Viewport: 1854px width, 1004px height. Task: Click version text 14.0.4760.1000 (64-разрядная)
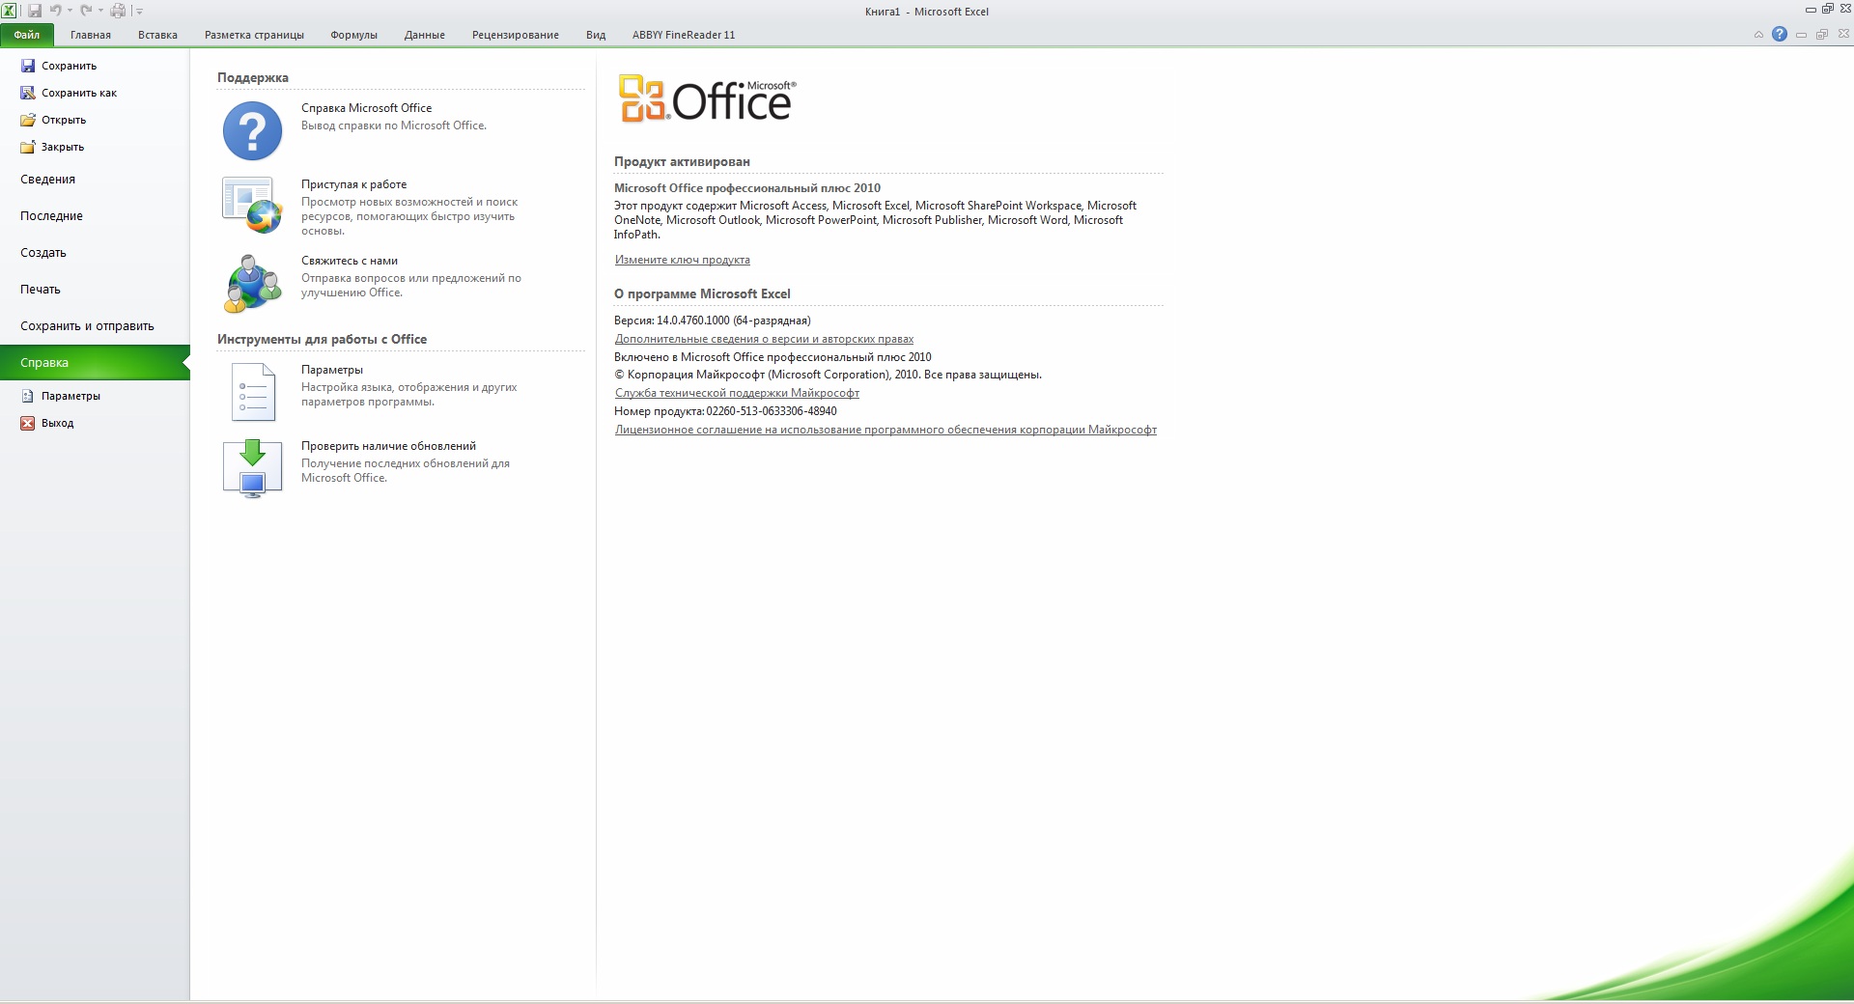(734, 321)
